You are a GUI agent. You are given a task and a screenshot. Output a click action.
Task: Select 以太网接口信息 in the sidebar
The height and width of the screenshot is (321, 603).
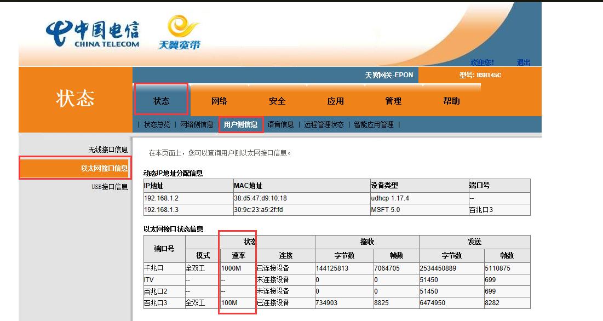[x=104, y=168]
